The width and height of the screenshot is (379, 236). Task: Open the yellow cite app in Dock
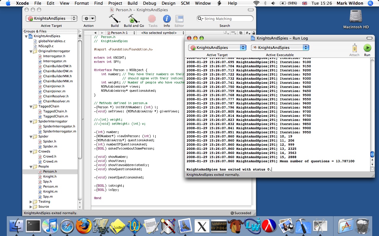click(x=118, y=226)
